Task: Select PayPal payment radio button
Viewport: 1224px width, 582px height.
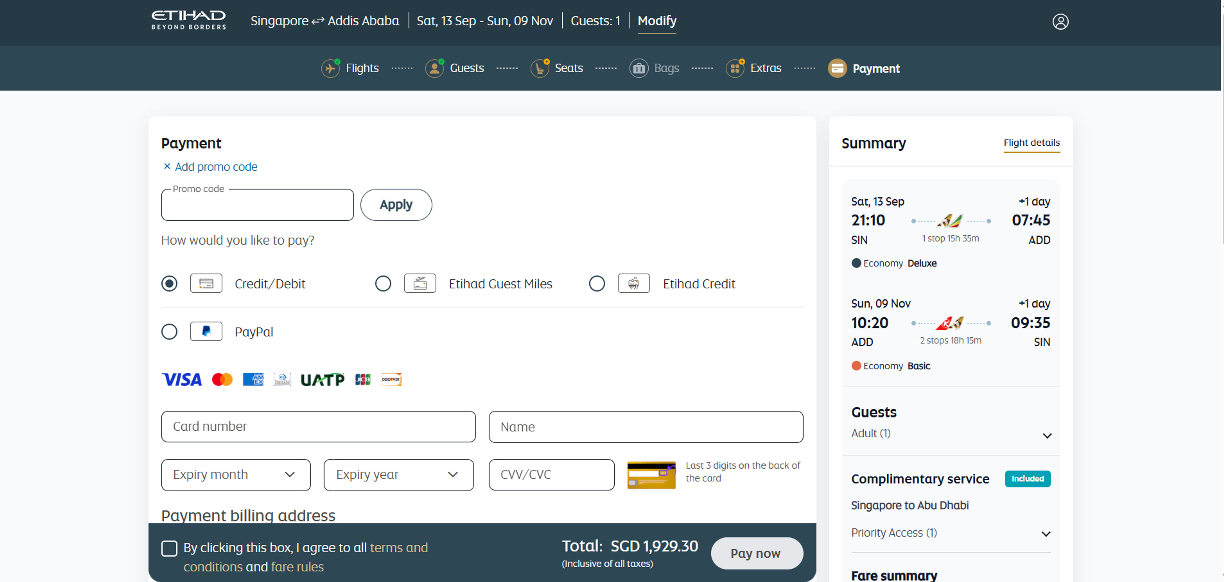Action: tap(169, 331)
